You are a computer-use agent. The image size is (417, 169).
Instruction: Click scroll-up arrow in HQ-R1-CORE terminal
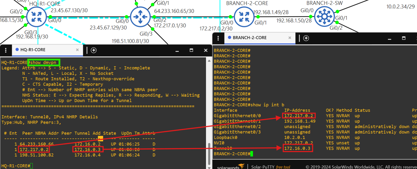[208, 60]
